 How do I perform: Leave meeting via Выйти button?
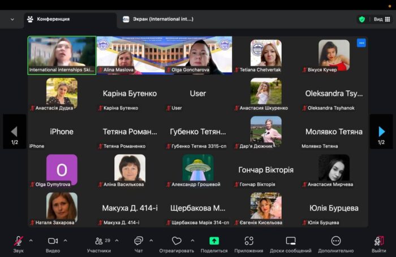(x=379, y=241)
